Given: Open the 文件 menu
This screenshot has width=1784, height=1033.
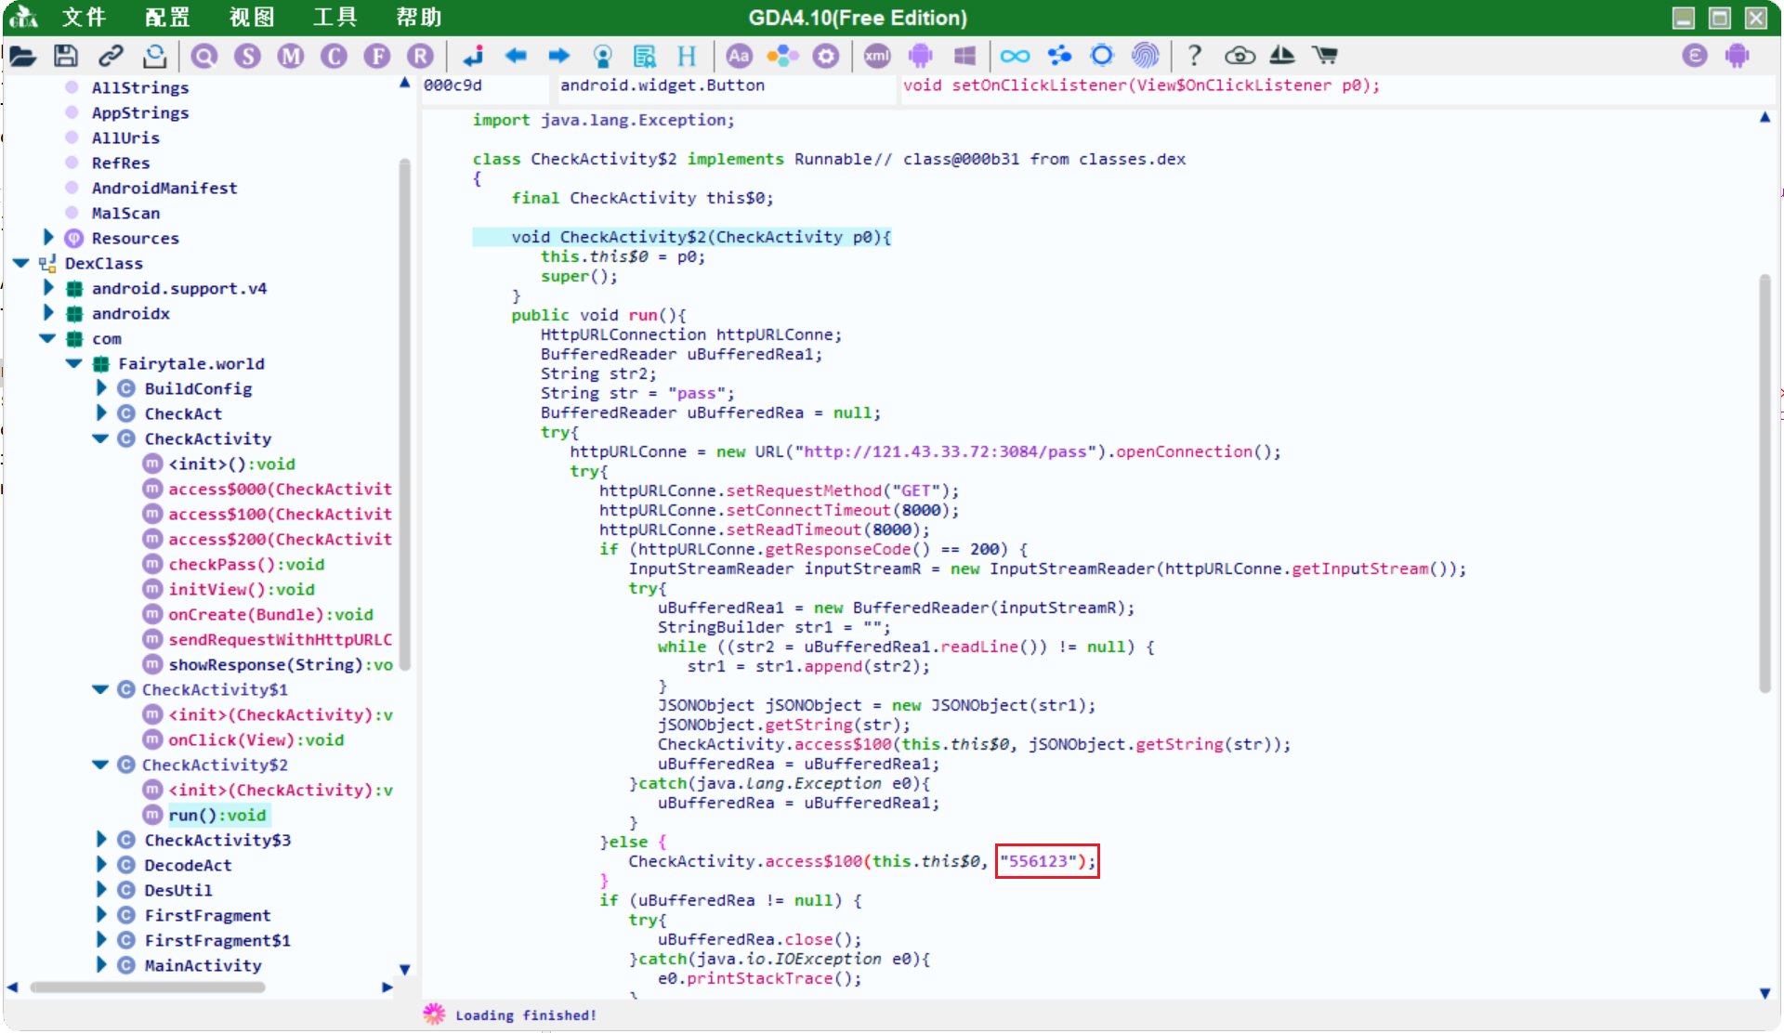Looking at the screenshot, I should 85,18.
